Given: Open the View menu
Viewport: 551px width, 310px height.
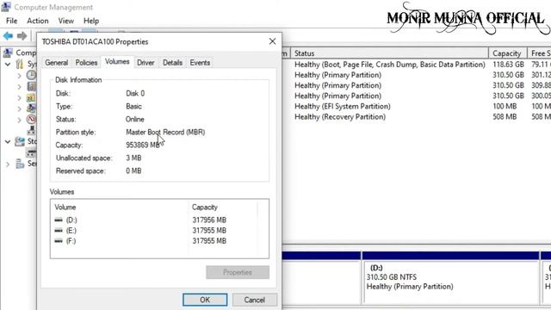Looking at the screenshot, I should click(x=66, y=21).
